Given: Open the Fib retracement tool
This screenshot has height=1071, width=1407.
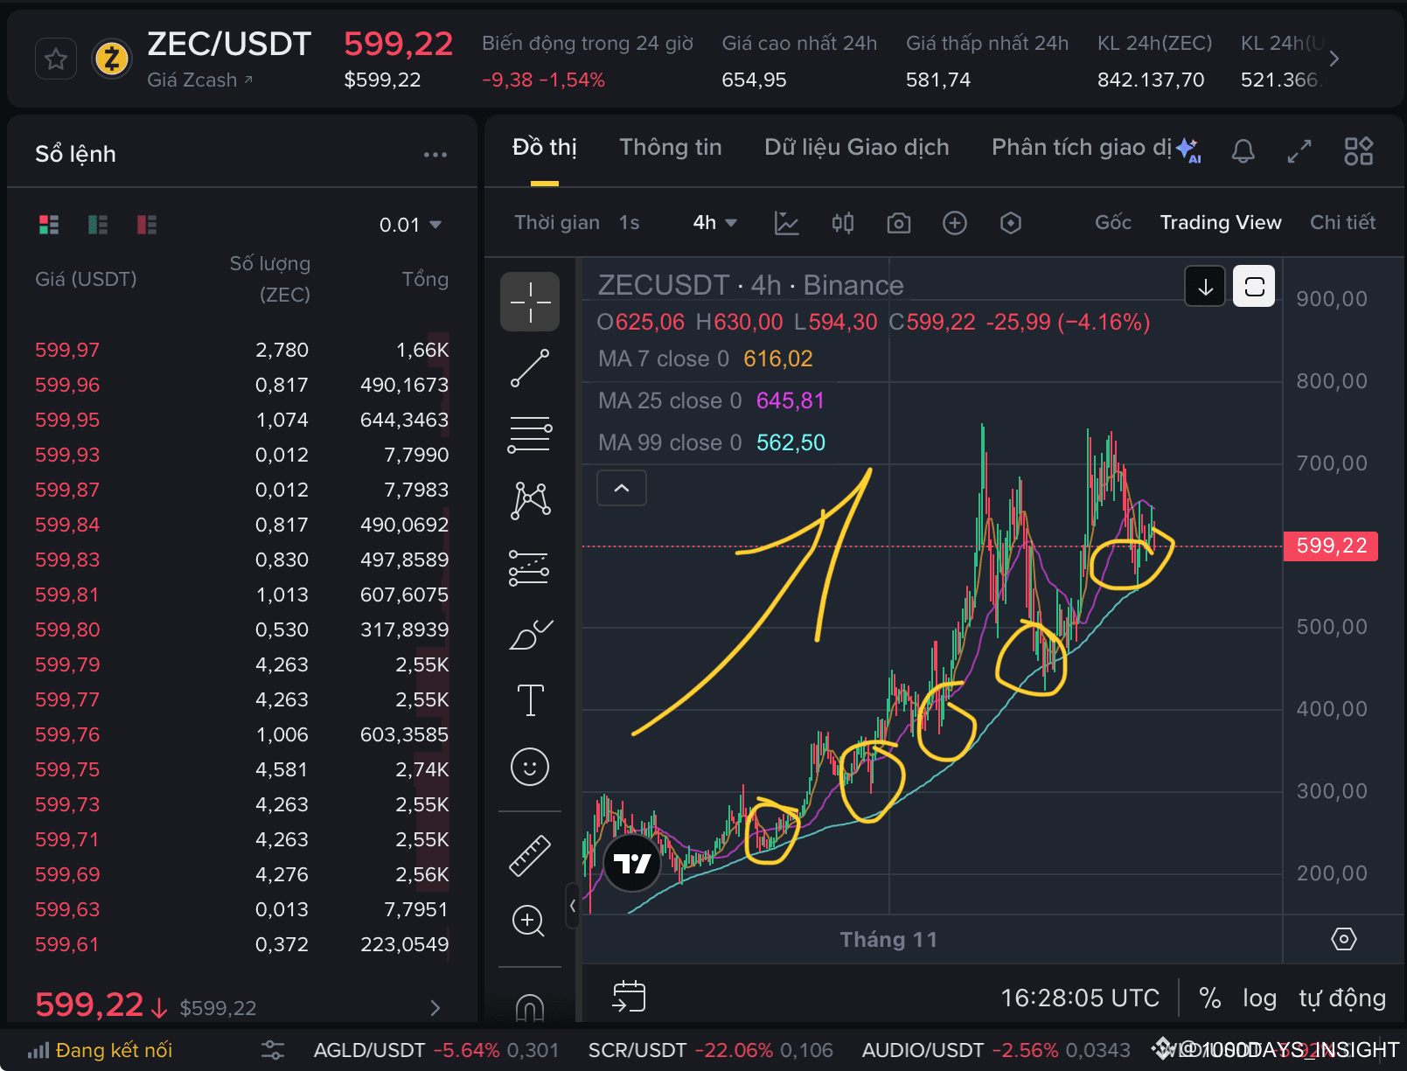Looking at the screenshot, I should (529, 435).
